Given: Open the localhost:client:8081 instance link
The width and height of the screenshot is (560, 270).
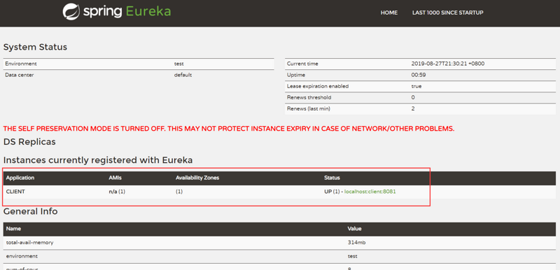Looking at the screenshot, I should coord(370,192).
